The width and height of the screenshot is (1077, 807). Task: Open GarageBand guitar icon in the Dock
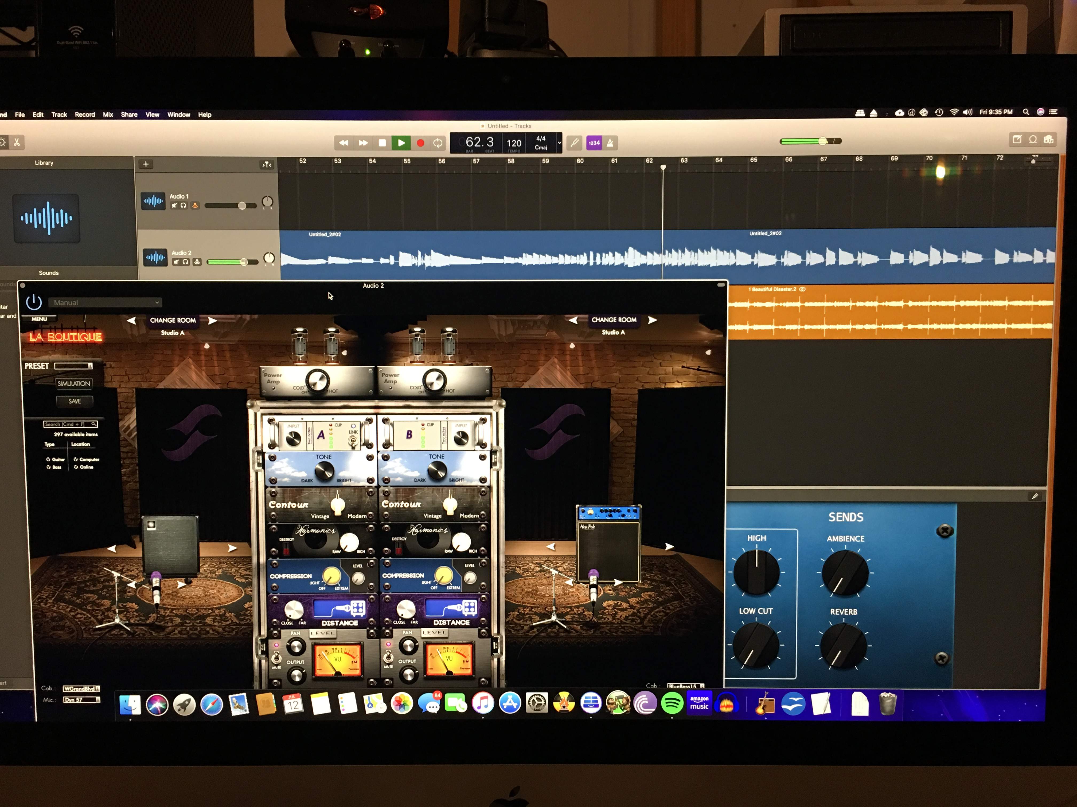click(x=765, y=704)
